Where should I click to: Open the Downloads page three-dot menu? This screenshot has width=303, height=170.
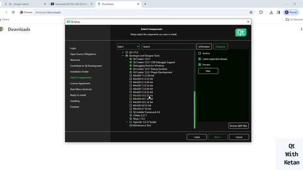click(x=301, y=29)
